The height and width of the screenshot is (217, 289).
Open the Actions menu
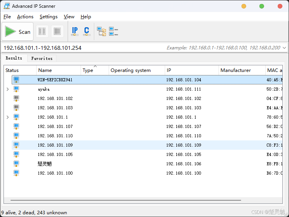coord(25,17)
